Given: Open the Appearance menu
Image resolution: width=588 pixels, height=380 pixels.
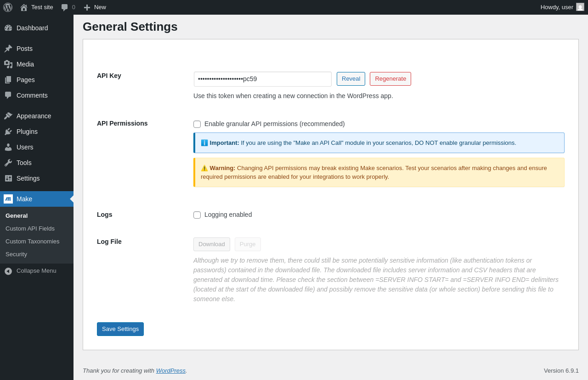Looking at the screenshot, I should (x=34, y=116).
